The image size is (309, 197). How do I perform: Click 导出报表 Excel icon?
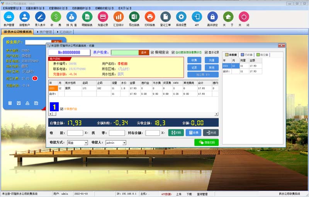tap(134, 17)
